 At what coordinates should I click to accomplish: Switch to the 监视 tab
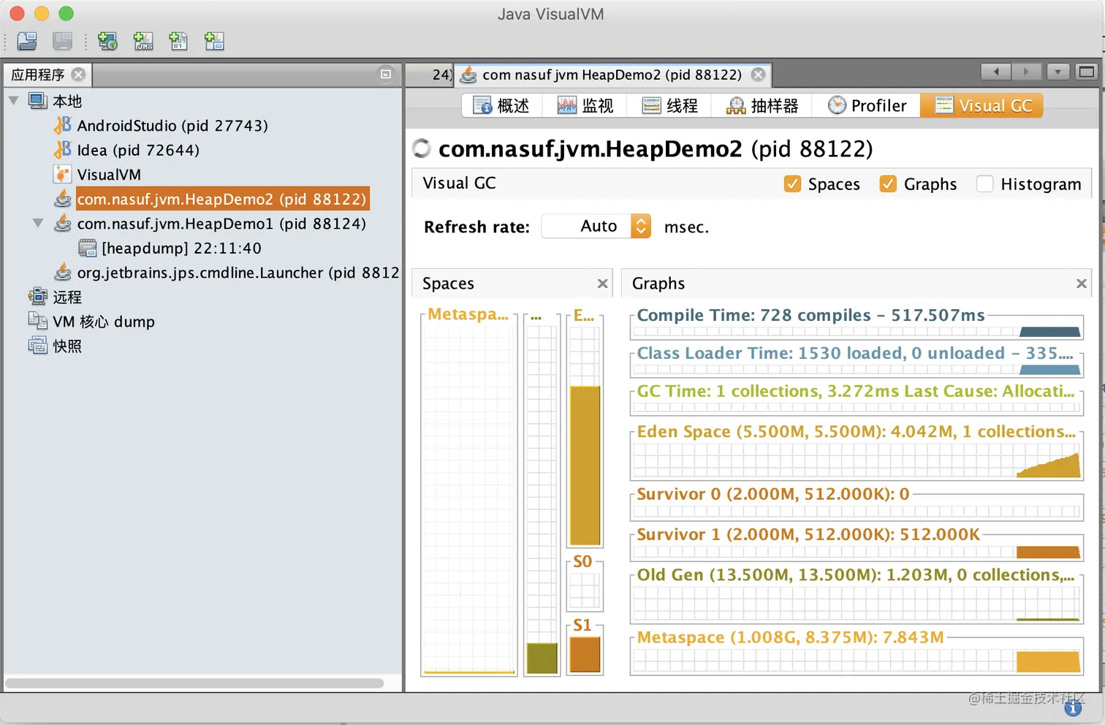(x=585, y=106)
